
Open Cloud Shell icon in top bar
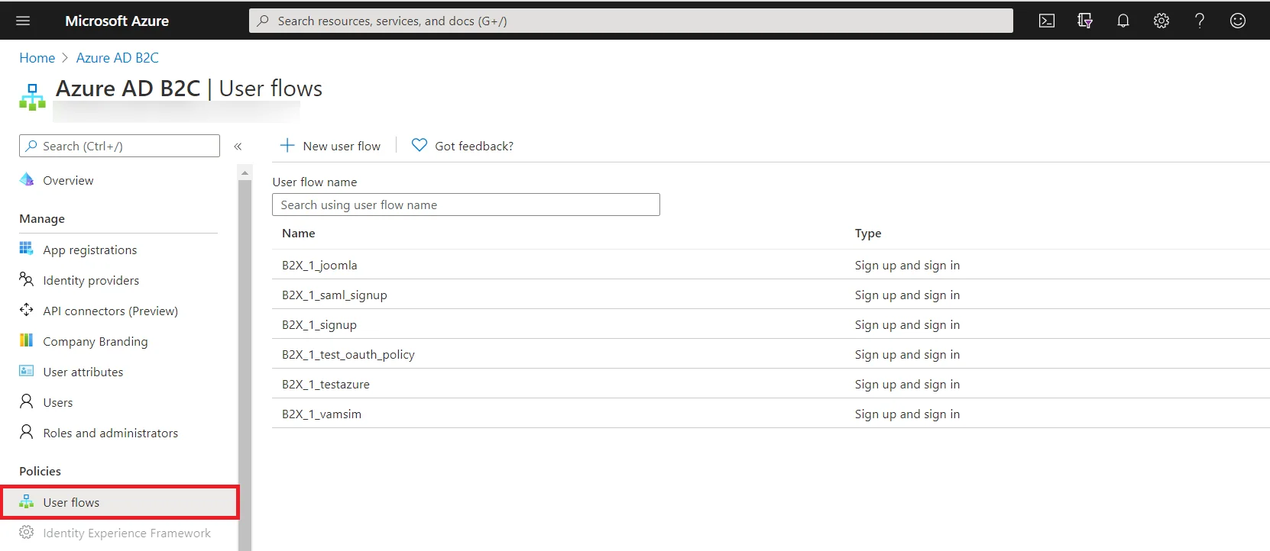coord(1047,21)
